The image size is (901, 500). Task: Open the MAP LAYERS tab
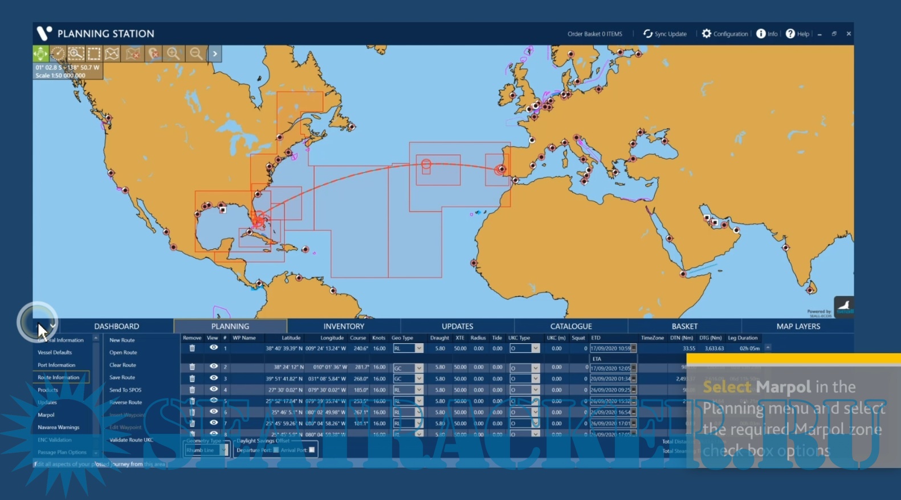pos(798,326)
